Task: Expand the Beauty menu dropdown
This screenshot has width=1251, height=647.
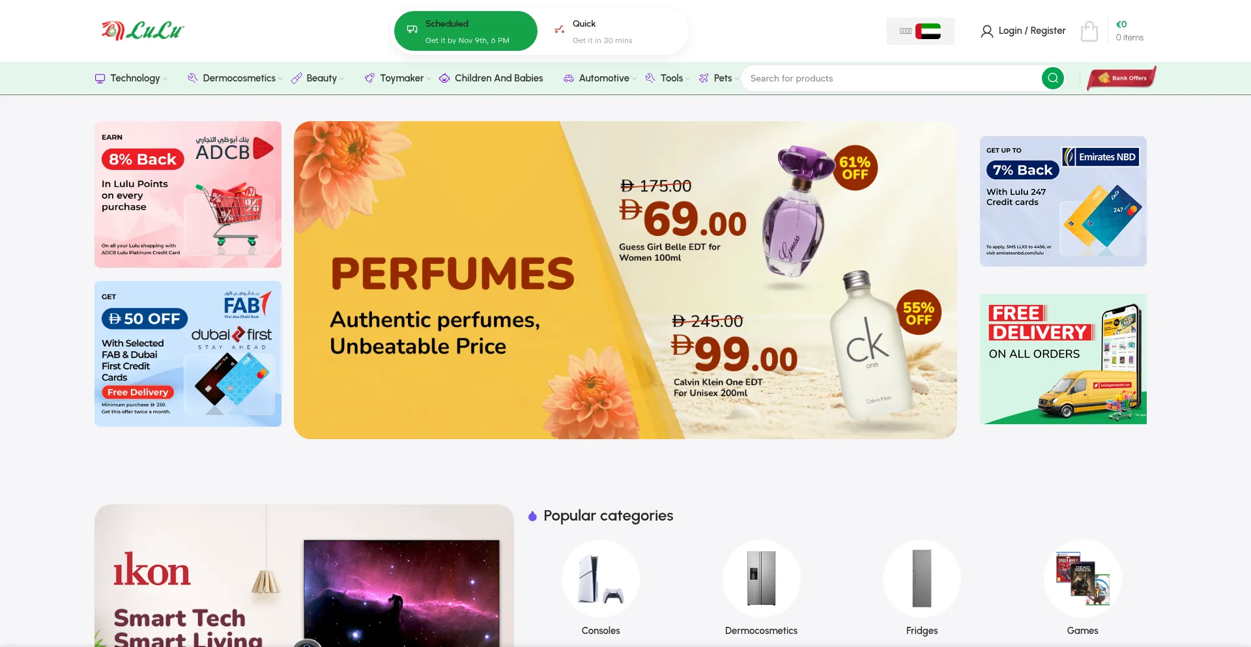Action: [x=317, y=78]
